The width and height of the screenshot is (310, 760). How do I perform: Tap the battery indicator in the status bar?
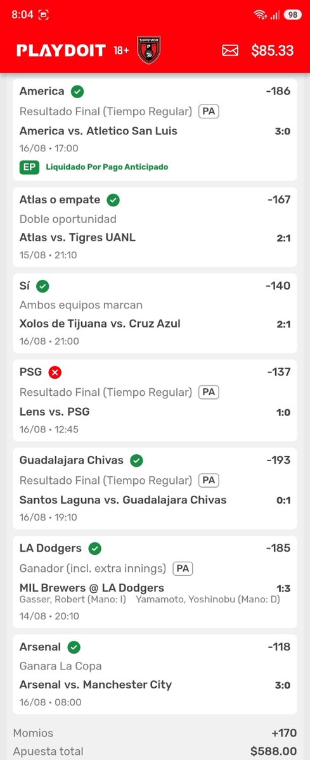click(x=292, y=15)
